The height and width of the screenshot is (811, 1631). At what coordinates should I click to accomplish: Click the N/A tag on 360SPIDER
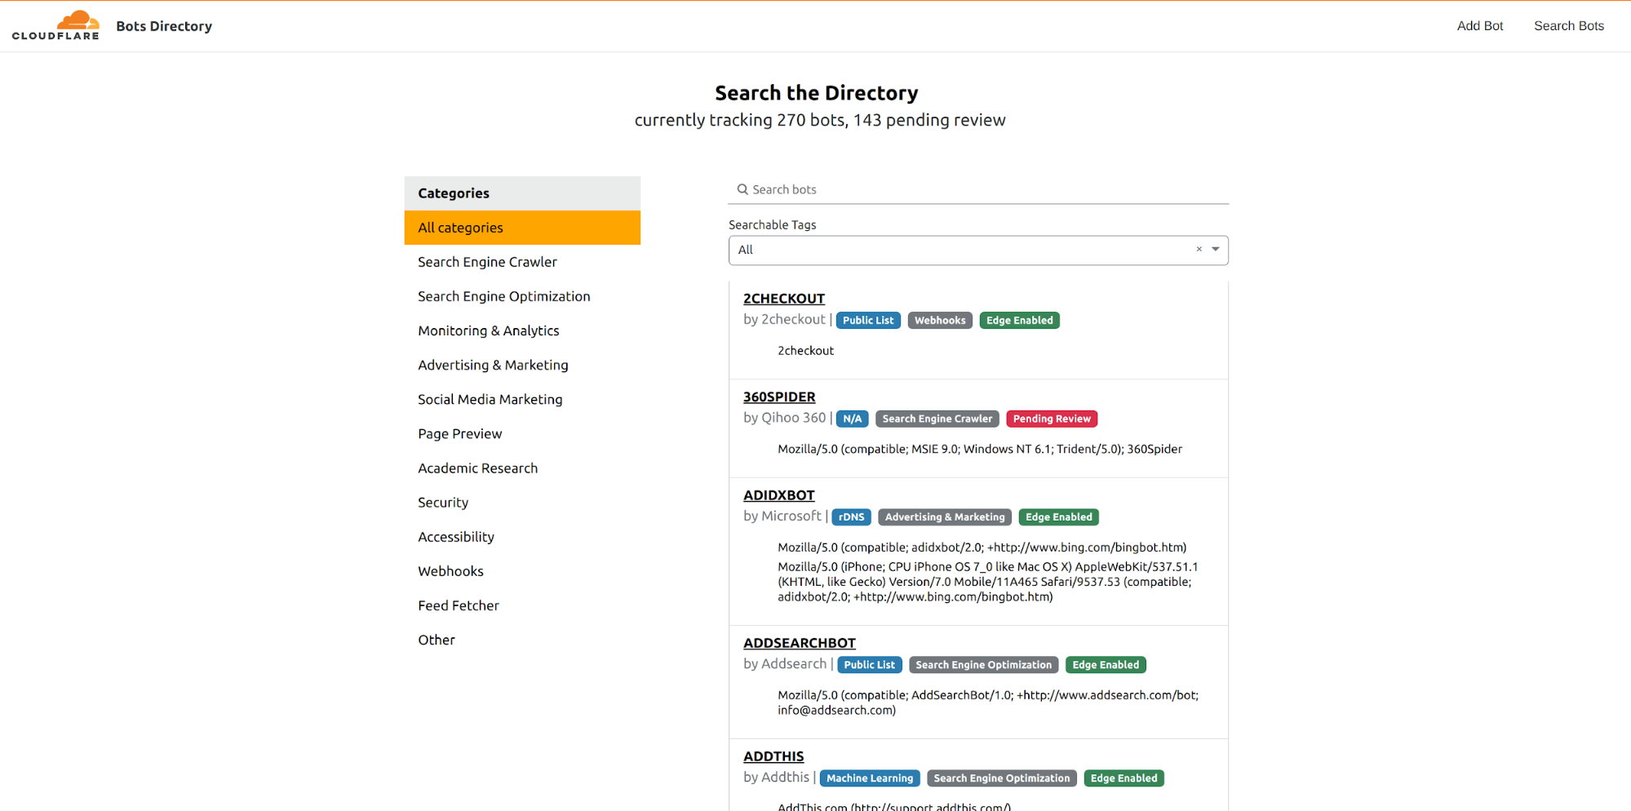[852, 419]
